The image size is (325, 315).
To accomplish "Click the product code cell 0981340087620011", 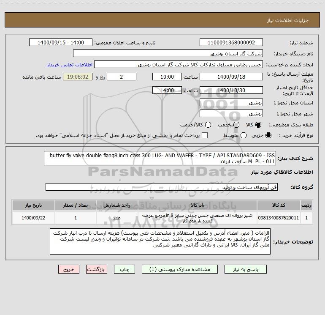I will pos(279,218).
